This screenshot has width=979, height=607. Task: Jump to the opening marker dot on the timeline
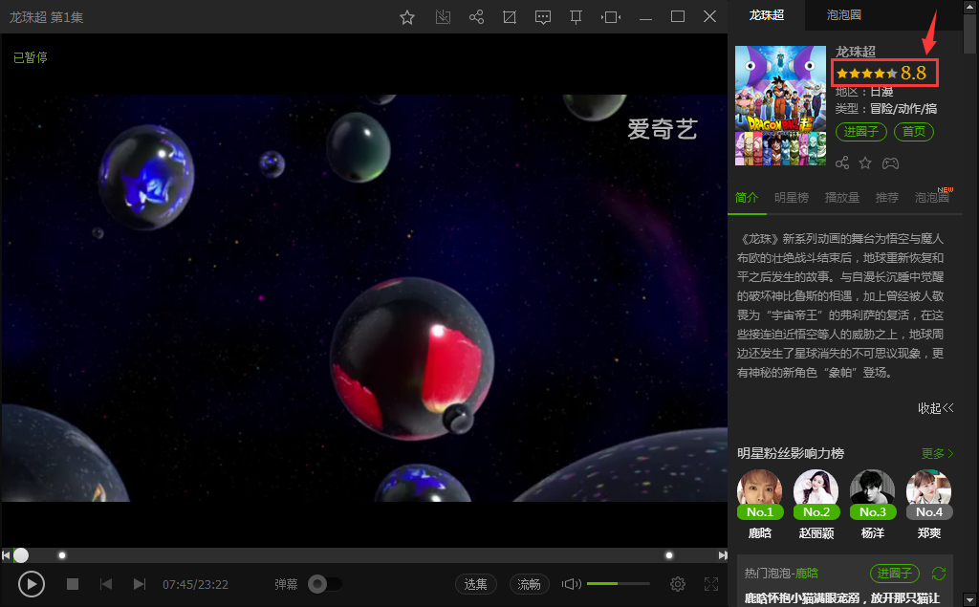point(62,554)
